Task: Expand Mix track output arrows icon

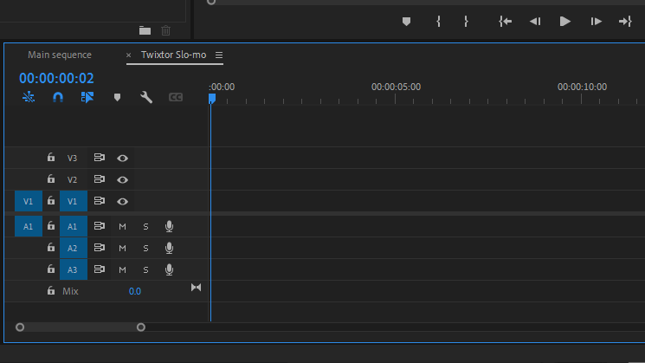Action: click(x=197, y=288)
